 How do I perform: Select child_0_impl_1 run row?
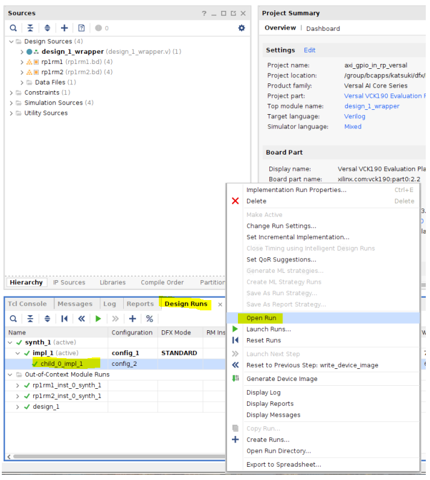pos(115,363)
